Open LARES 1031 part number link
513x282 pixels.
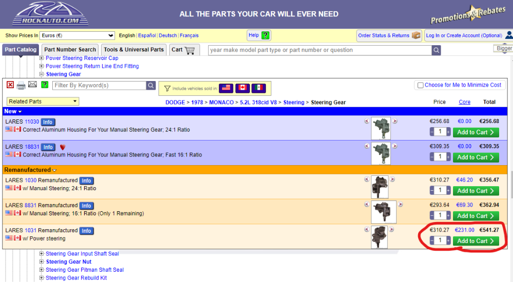(30, 230)
